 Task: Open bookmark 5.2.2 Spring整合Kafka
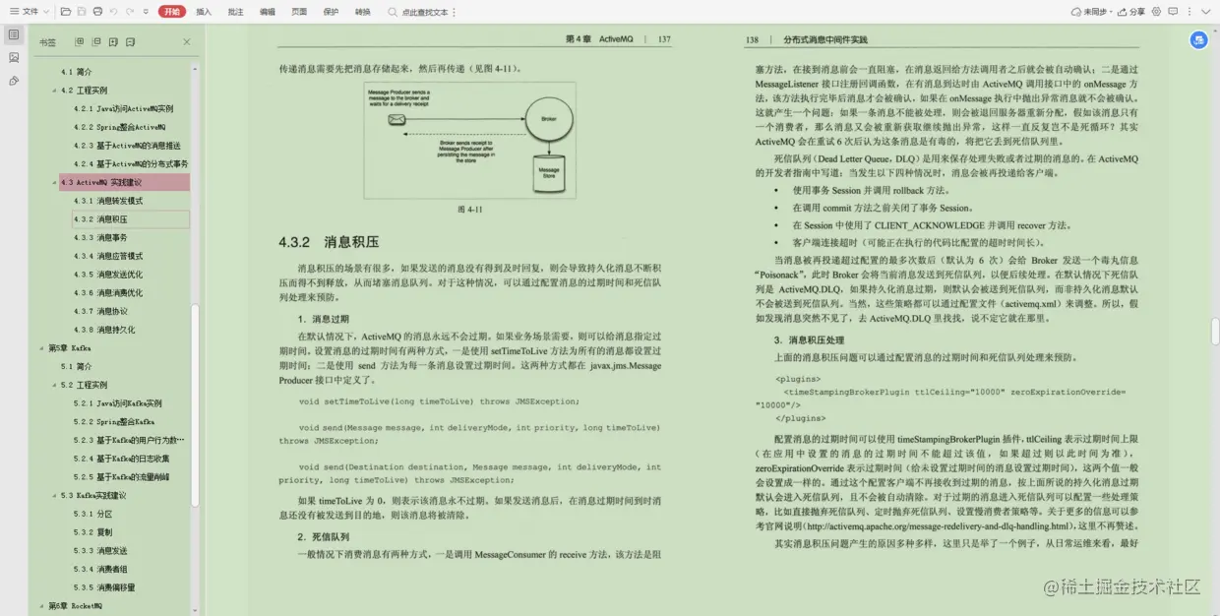[113, 421]
